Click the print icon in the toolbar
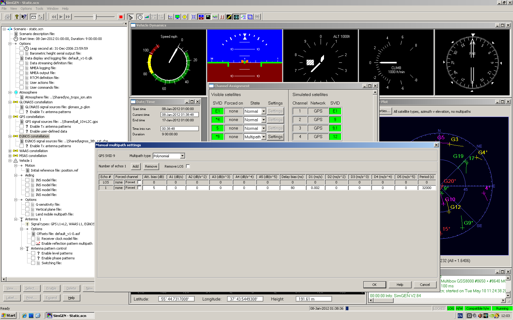513x320 pixels. coord(7,17)
